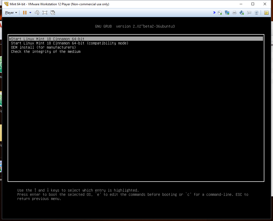Click Send Ctrl+Alt+Del icon

tap(37, 13)
